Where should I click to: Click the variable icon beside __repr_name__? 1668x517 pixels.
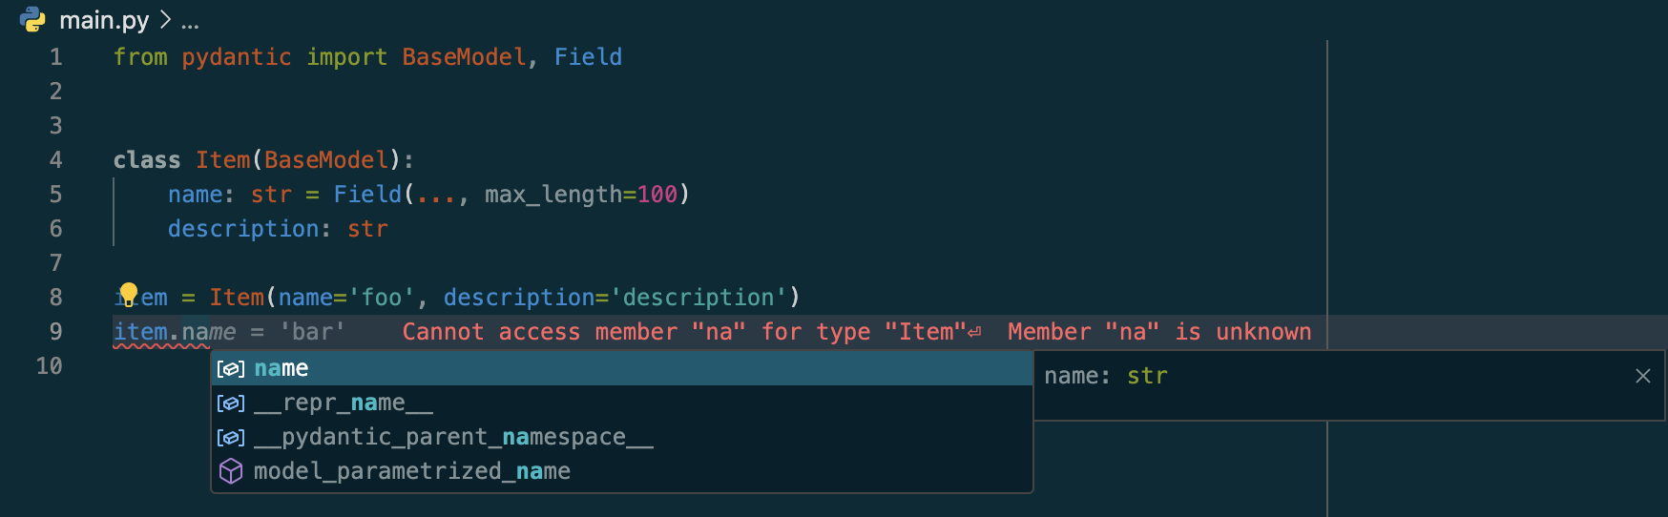[231, 403]
